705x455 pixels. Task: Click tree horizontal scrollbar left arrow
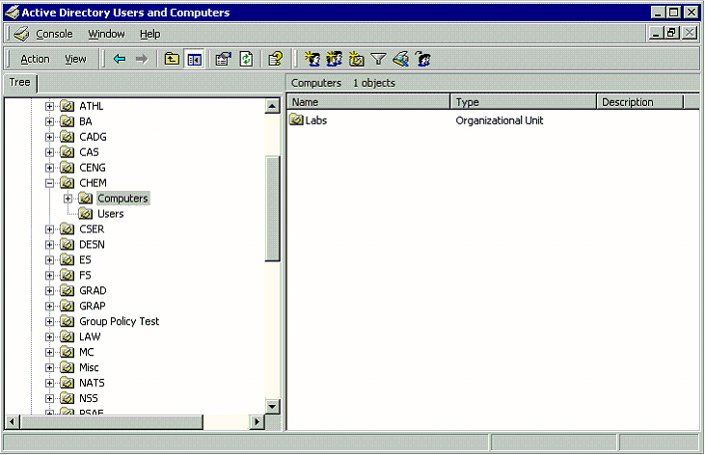click(x=13, y=421)
